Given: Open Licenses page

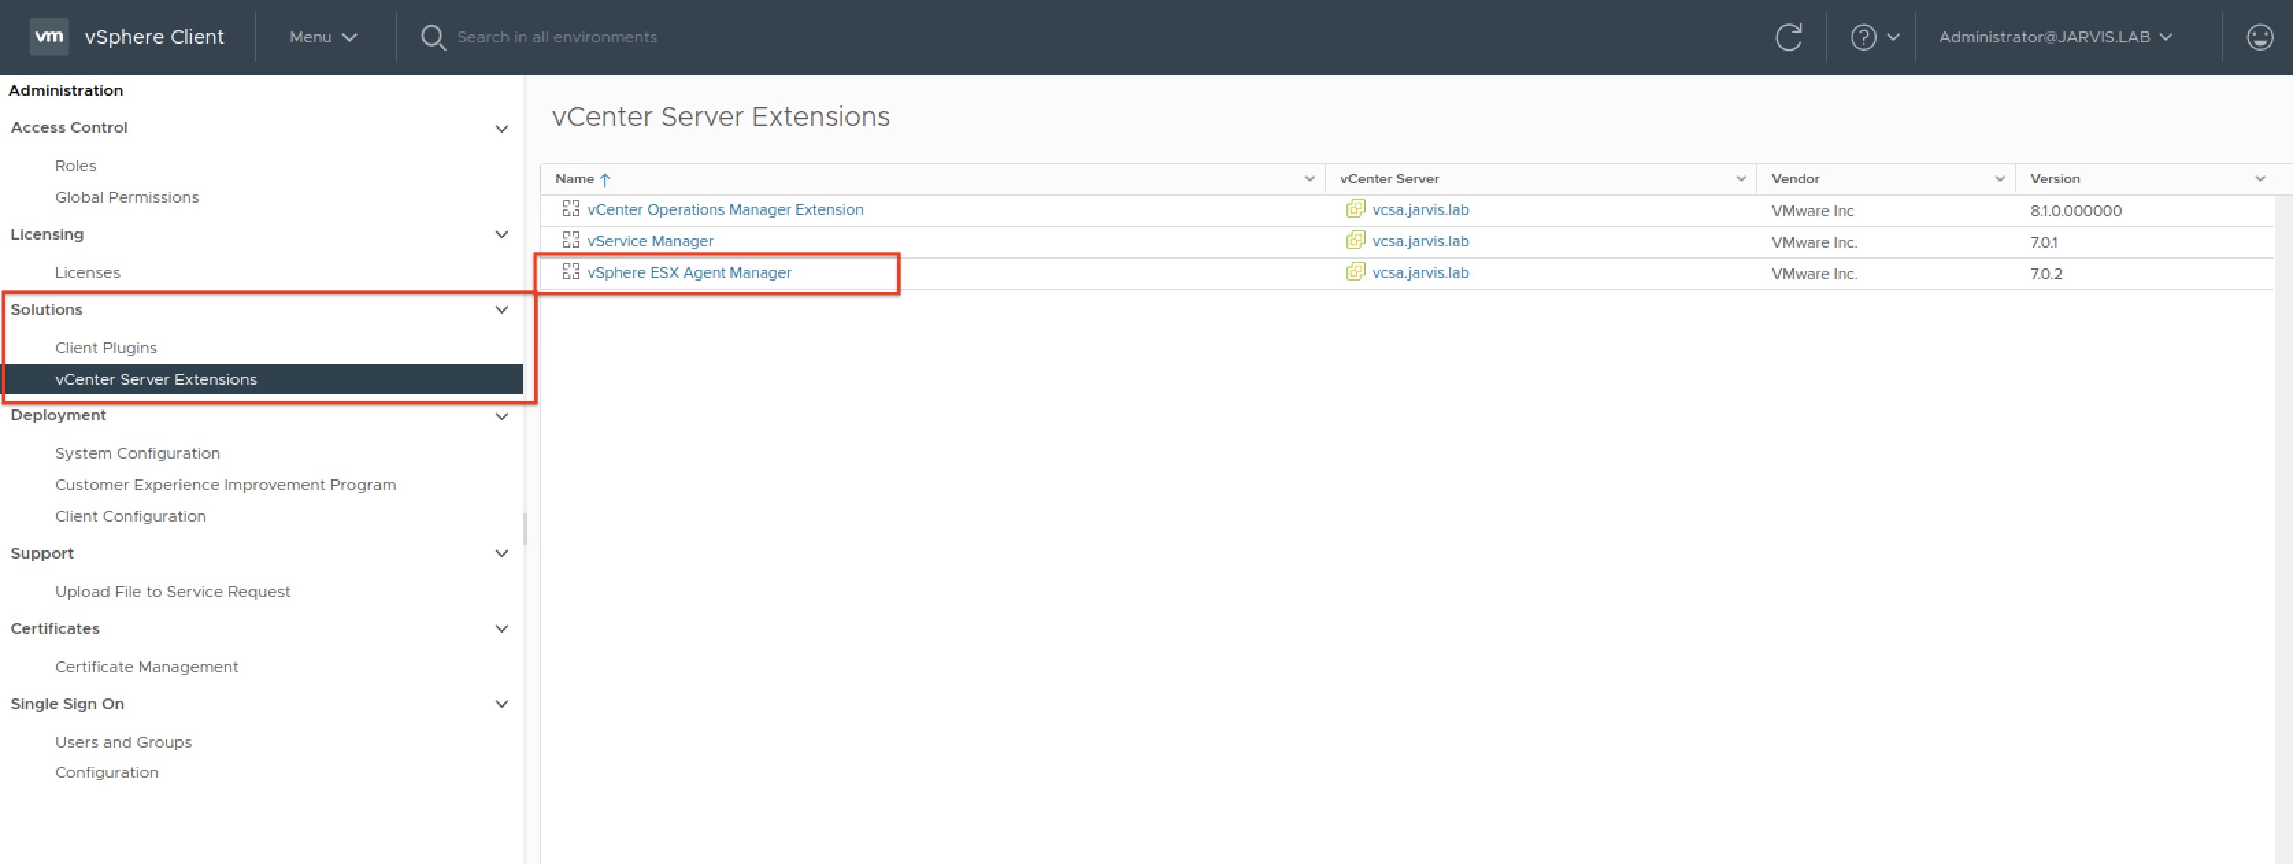Looking at the screenshot, I should tap(87, 272).
